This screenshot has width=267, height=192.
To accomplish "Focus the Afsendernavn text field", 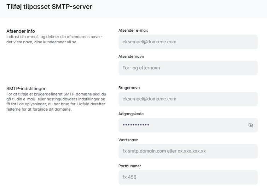I will (x=188, y=68).
